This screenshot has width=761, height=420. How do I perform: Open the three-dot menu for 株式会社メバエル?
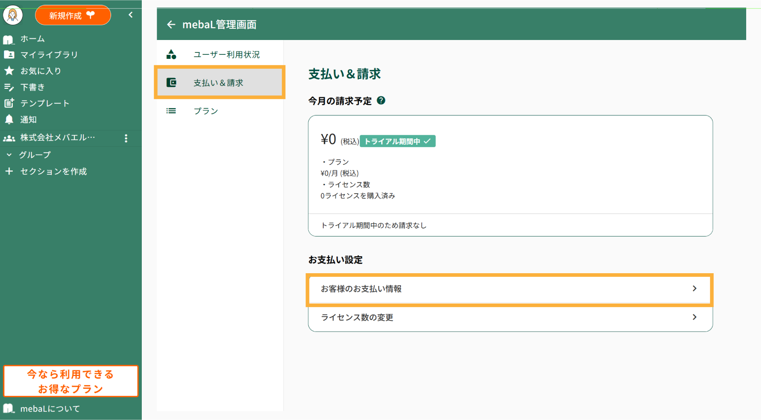click(126, 138)
